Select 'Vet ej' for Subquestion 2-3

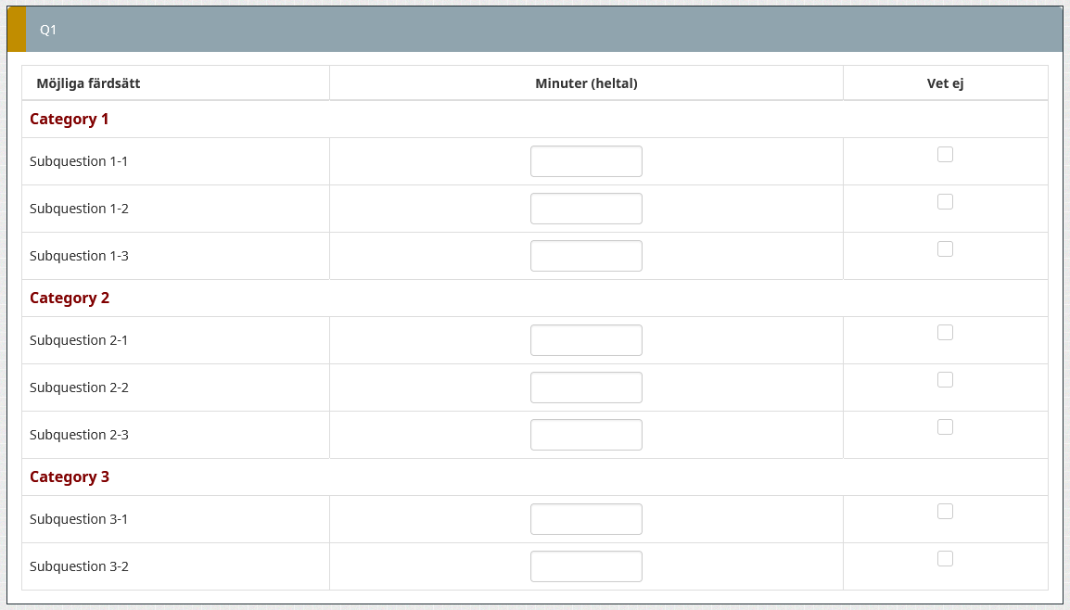tap(945, 427)
